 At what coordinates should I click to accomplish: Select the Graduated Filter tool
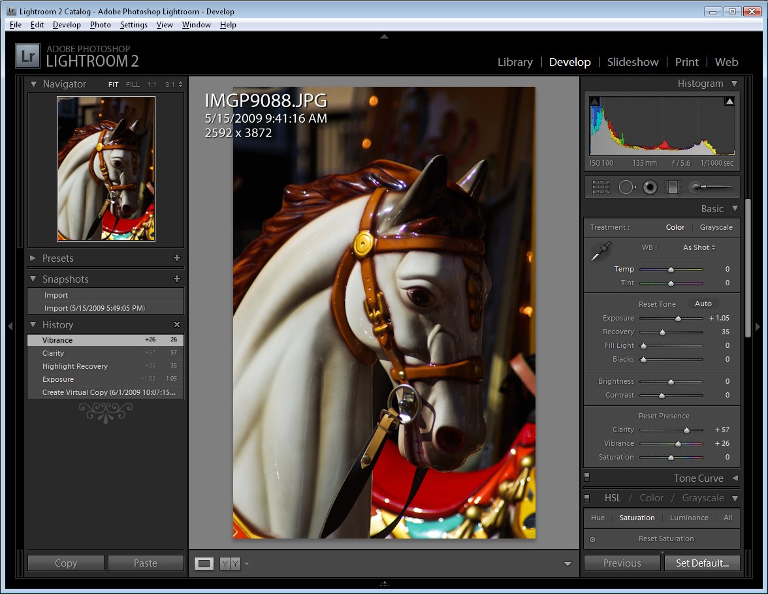point(673,187)
